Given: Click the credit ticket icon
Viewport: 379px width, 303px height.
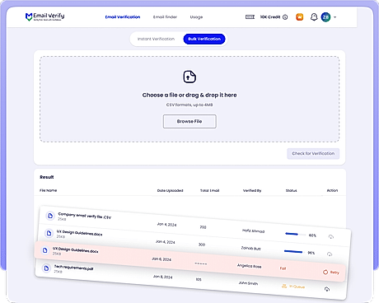Looking at the screenshot, I should (x=250, y=17).
